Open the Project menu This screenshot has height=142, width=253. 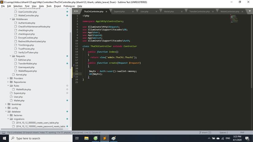(x=57, y=6)
